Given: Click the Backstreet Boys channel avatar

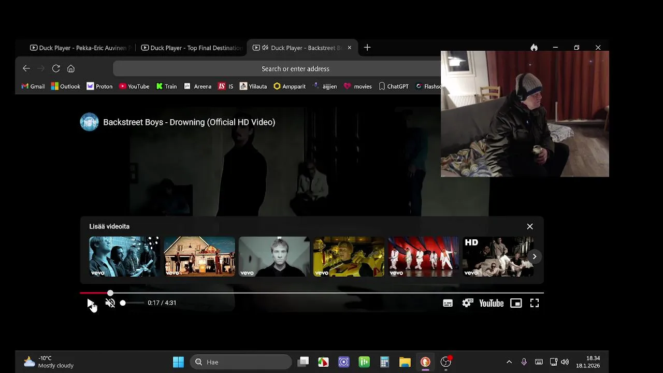Looking at the screenshot, I should point(89,122).
